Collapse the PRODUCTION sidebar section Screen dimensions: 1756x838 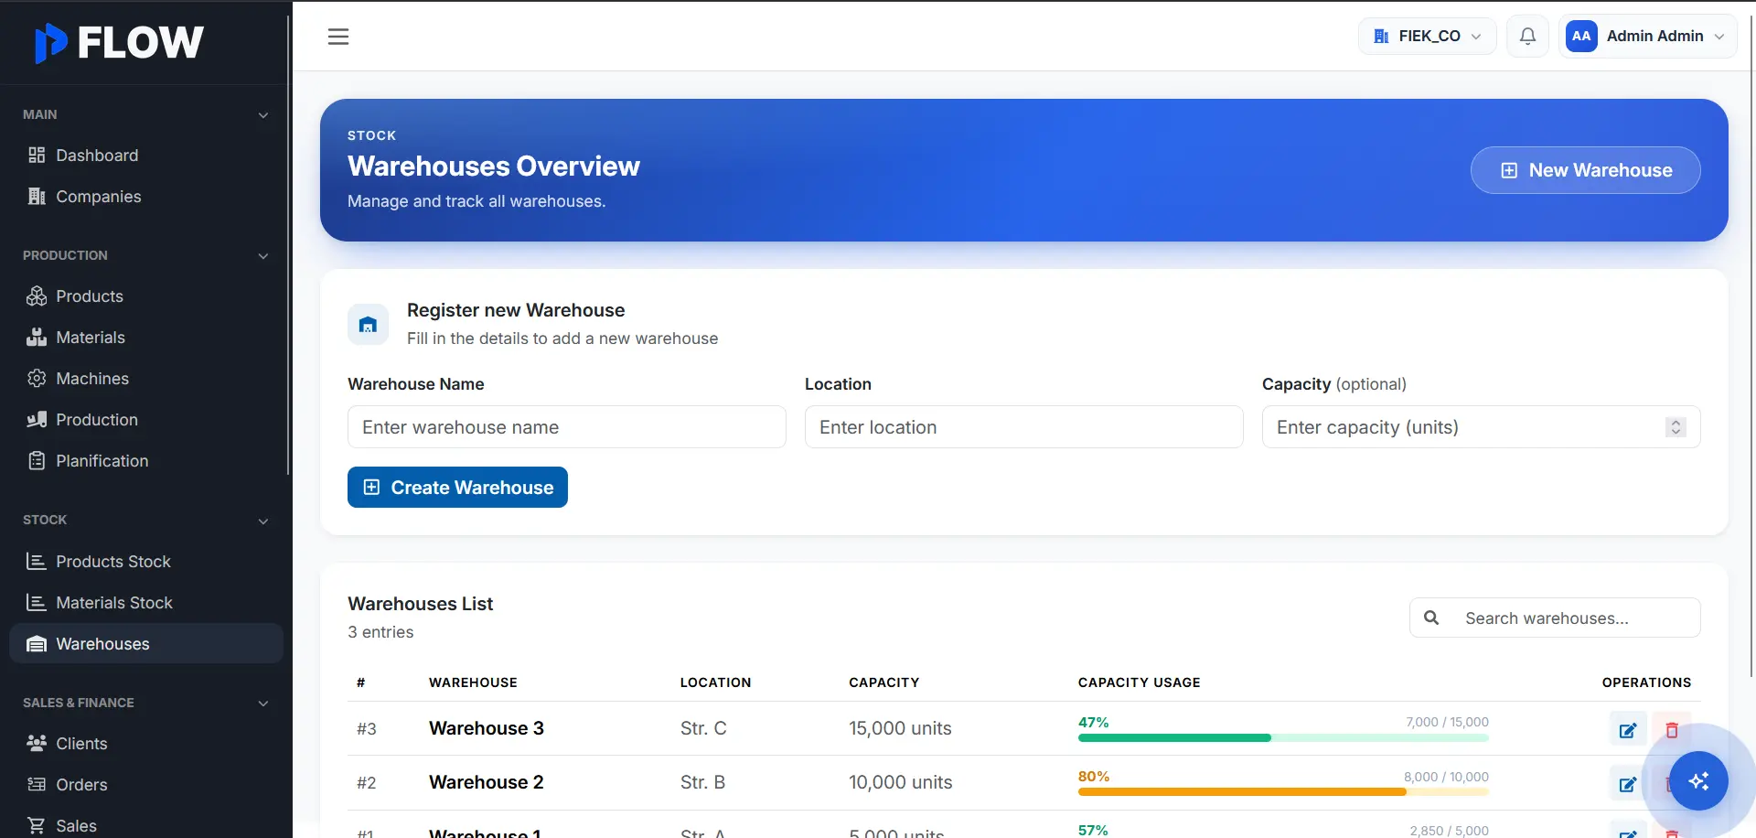coord(263,256)
